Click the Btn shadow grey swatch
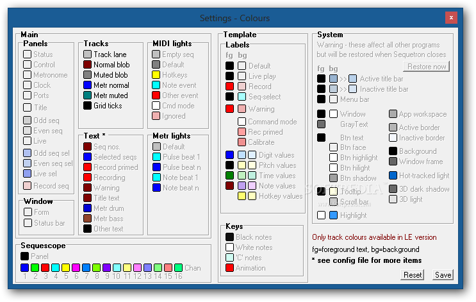The image size is (476, 302). (333, 178)
